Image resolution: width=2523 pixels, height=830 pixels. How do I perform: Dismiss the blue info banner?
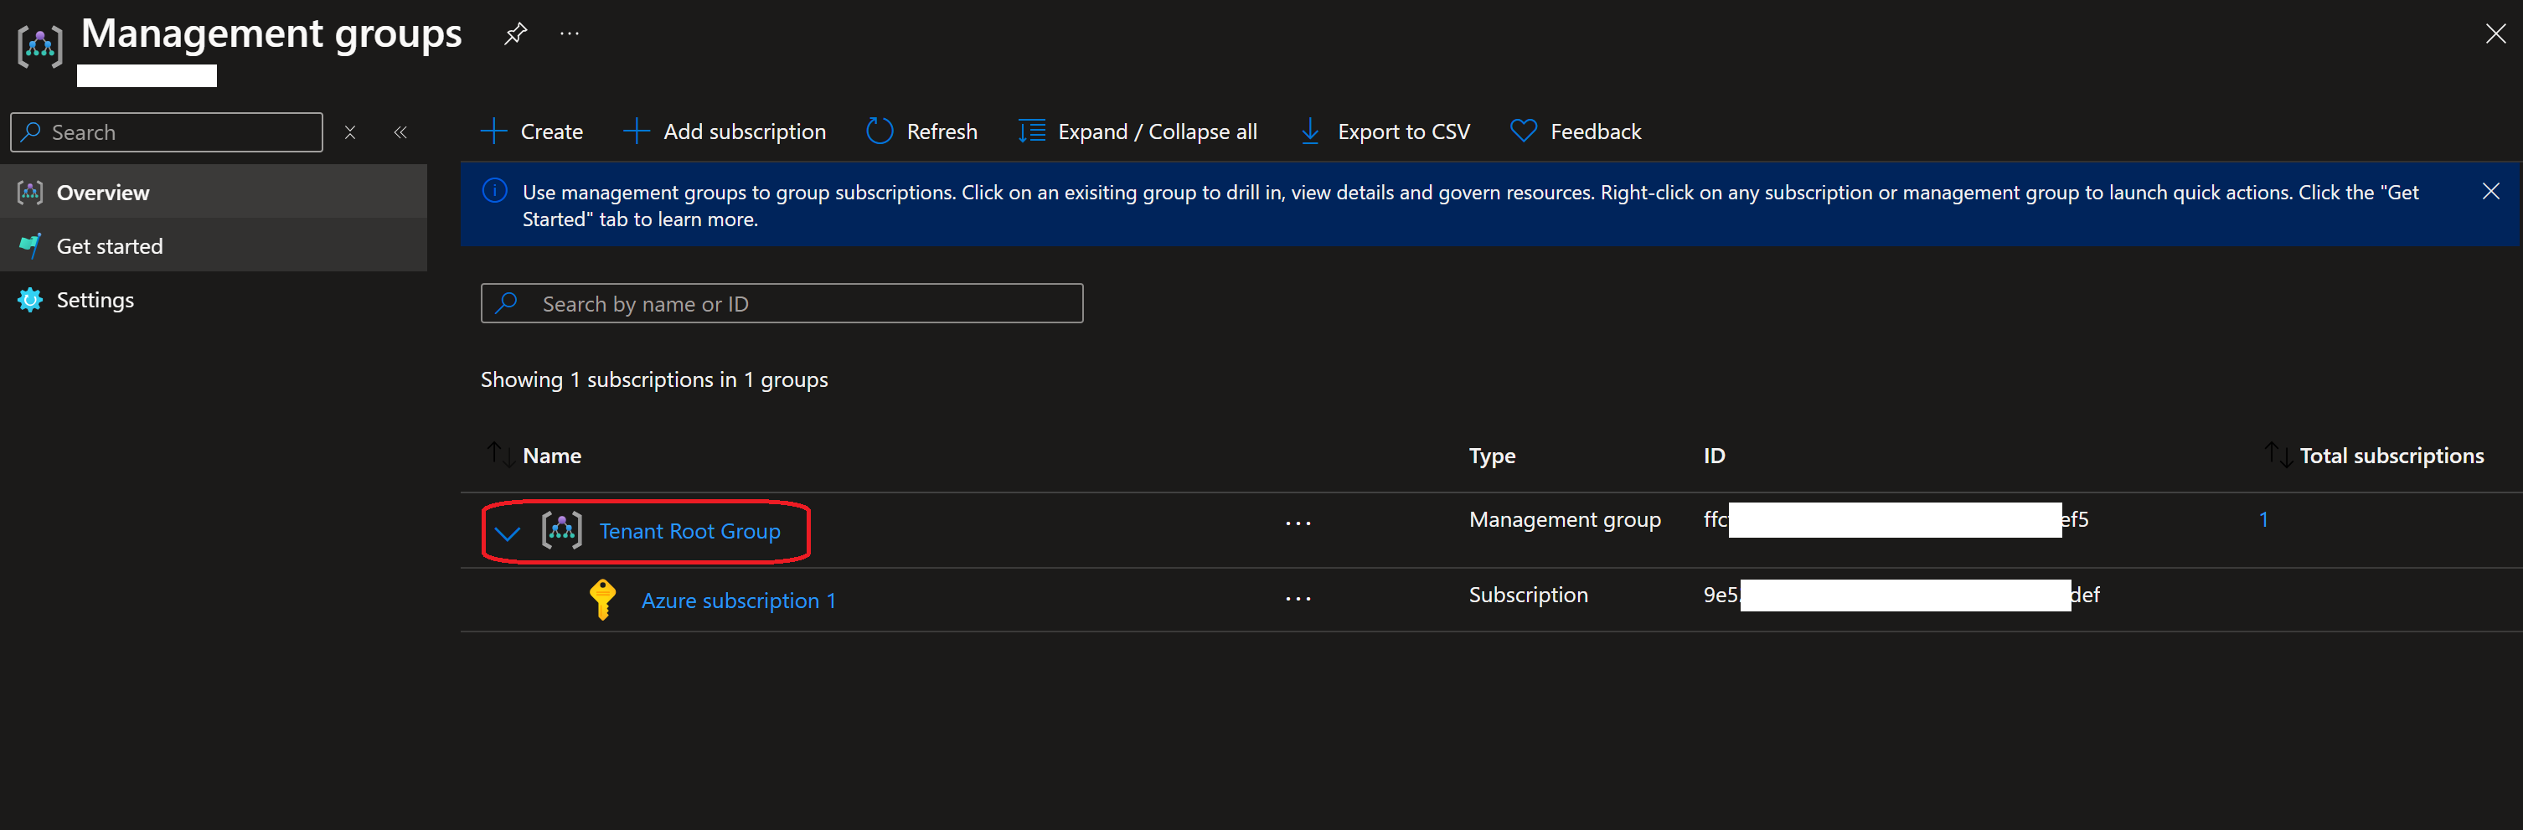(2490, 191)
